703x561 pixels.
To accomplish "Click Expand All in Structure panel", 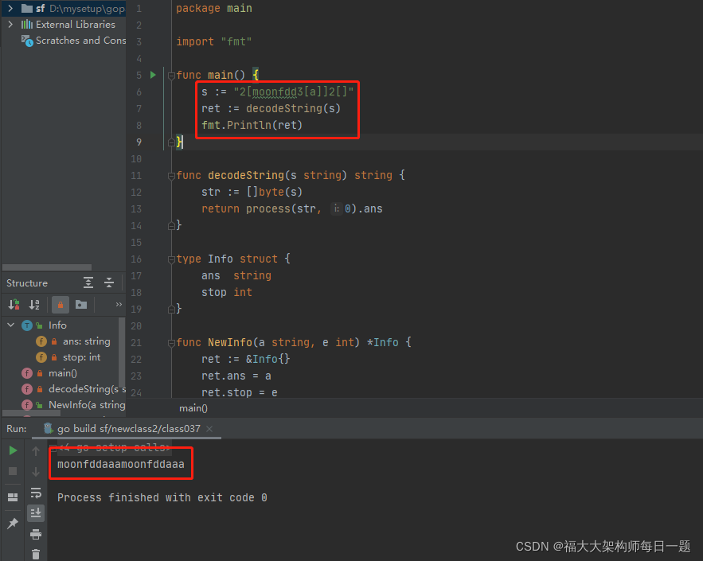I will 88,282.
